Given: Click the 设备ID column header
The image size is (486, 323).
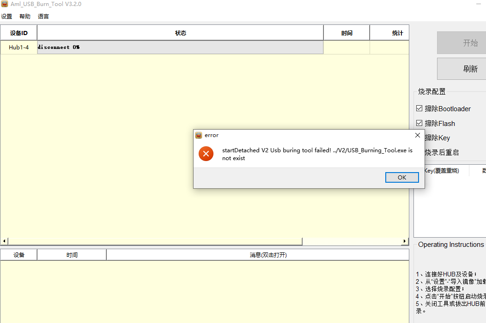Looking at the screenshot, I should tap(18, 33).
